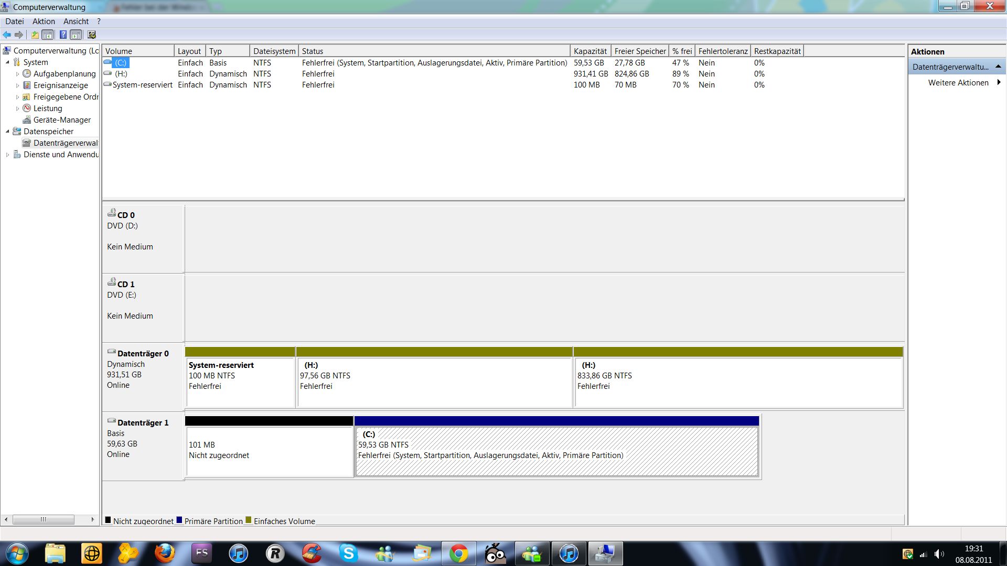Image resolution: width=1007 pixels, height=566 pixels.
Task: Click the blue bar above C: partition
Action: [556, 421]
